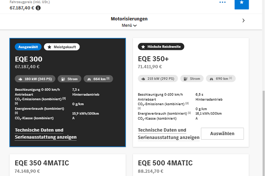This screenshot has width=265, height=176.
Task: Click the EQE 300 Strom fuel chip
Action: pyautogui.click(x=69, y=79)
